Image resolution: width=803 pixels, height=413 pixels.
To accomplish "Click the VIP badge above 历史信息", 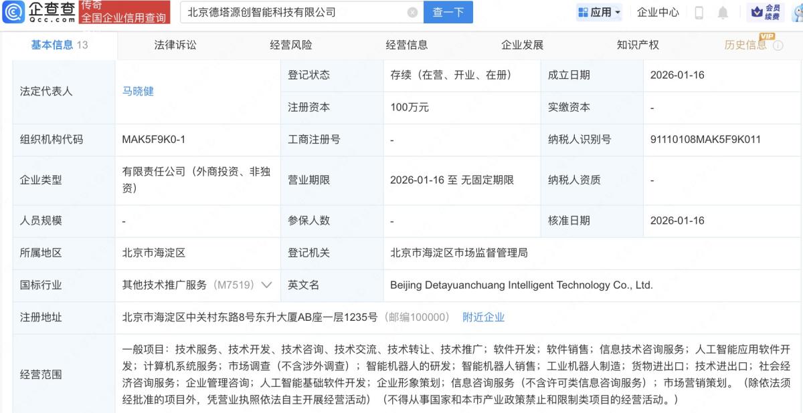I will pos(767,37).
